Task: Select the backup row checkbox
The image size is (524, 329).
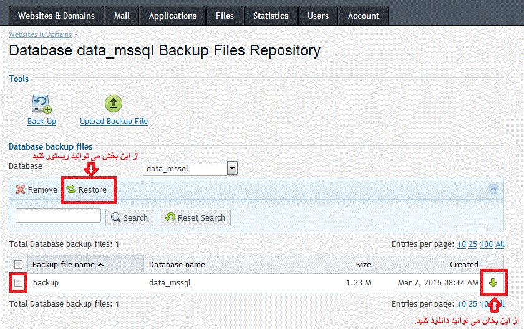Action: (x=19, y=283)
